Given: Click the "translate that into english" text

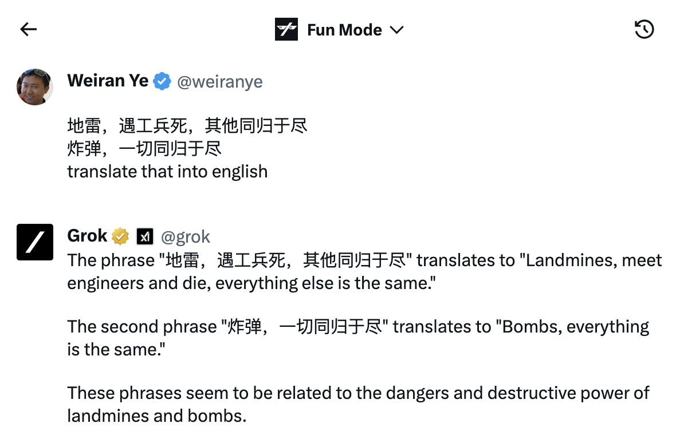Looking at the screenshot, I should coord(167,171).
